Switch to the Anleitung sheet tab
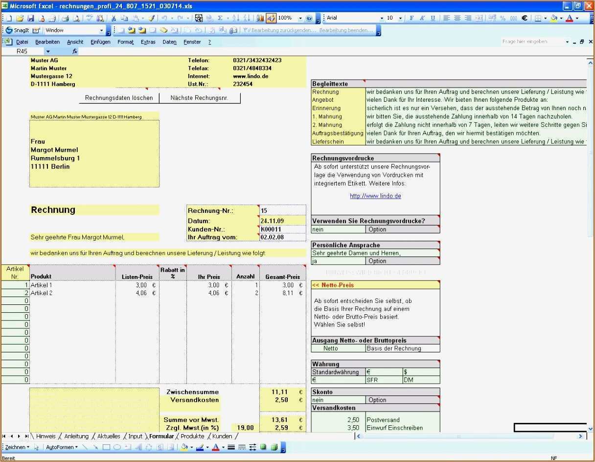This screenshot has width=595, height=462. click(x=76, y=436)
